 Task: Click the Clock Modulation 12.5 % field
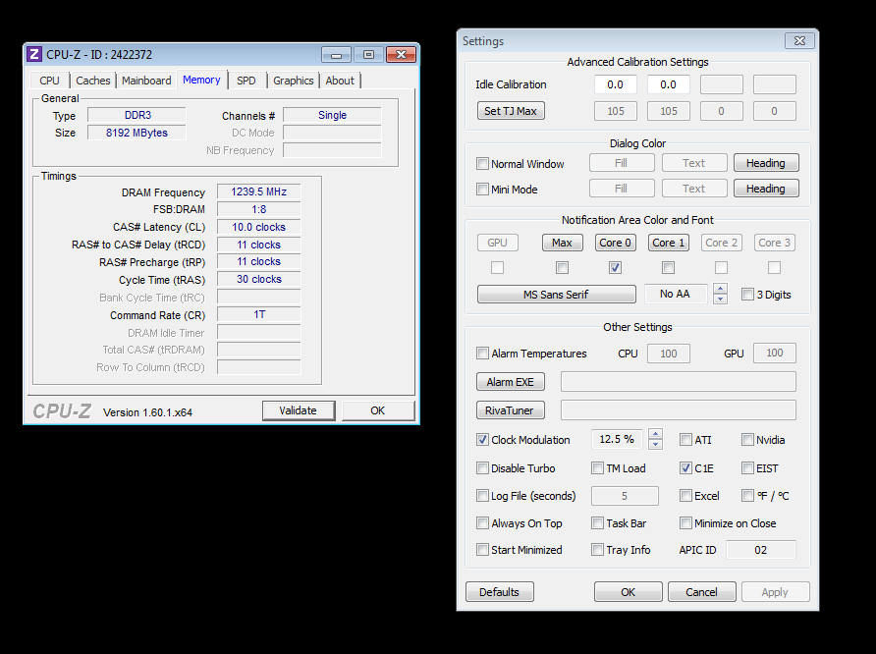coord(617,439)
